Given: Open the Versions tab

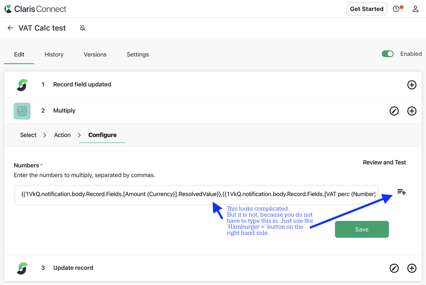Looking at the screenshot, I should 95,54.
